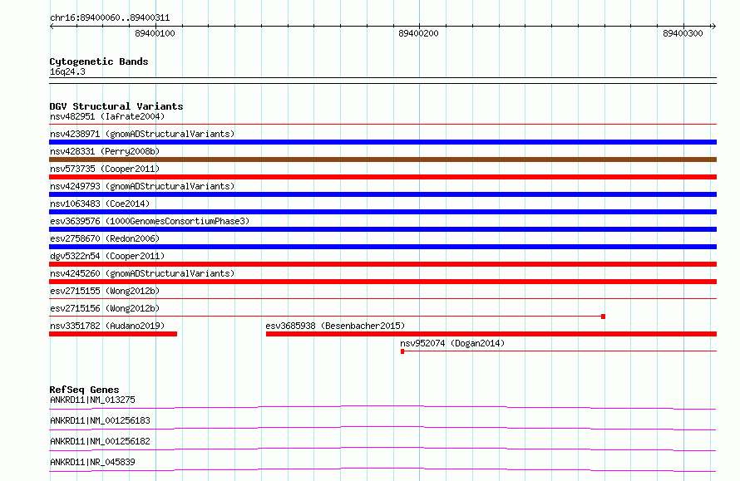740x481 pixels.
Task: Select the DGV Structural Variants track title
Action: (x=116, y=106)
